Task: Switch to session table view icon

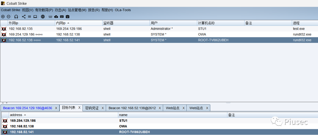Action: (29, 16)
